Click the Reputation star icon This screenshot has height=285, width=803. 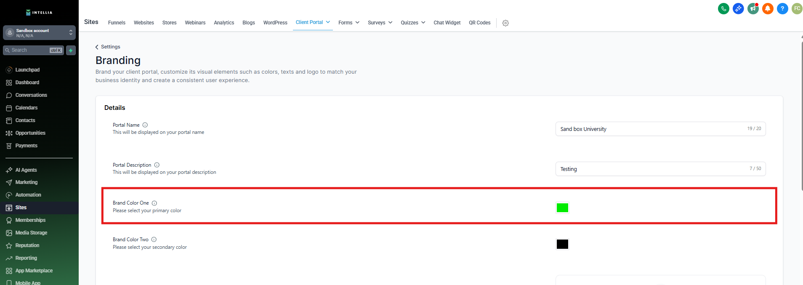pos(9,245)
